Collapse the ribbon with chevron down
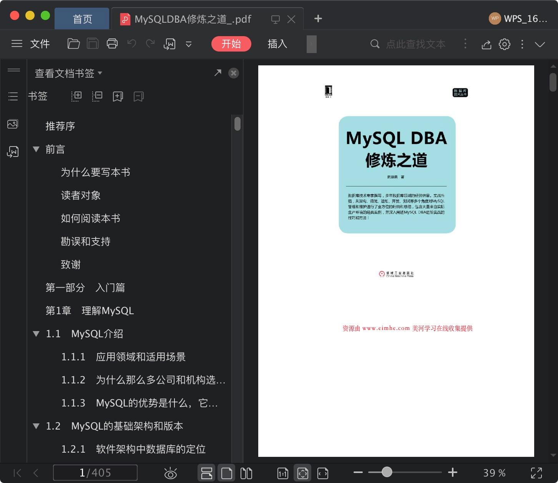This screenshot has height=483, width=558. click(x=540, y=44)
